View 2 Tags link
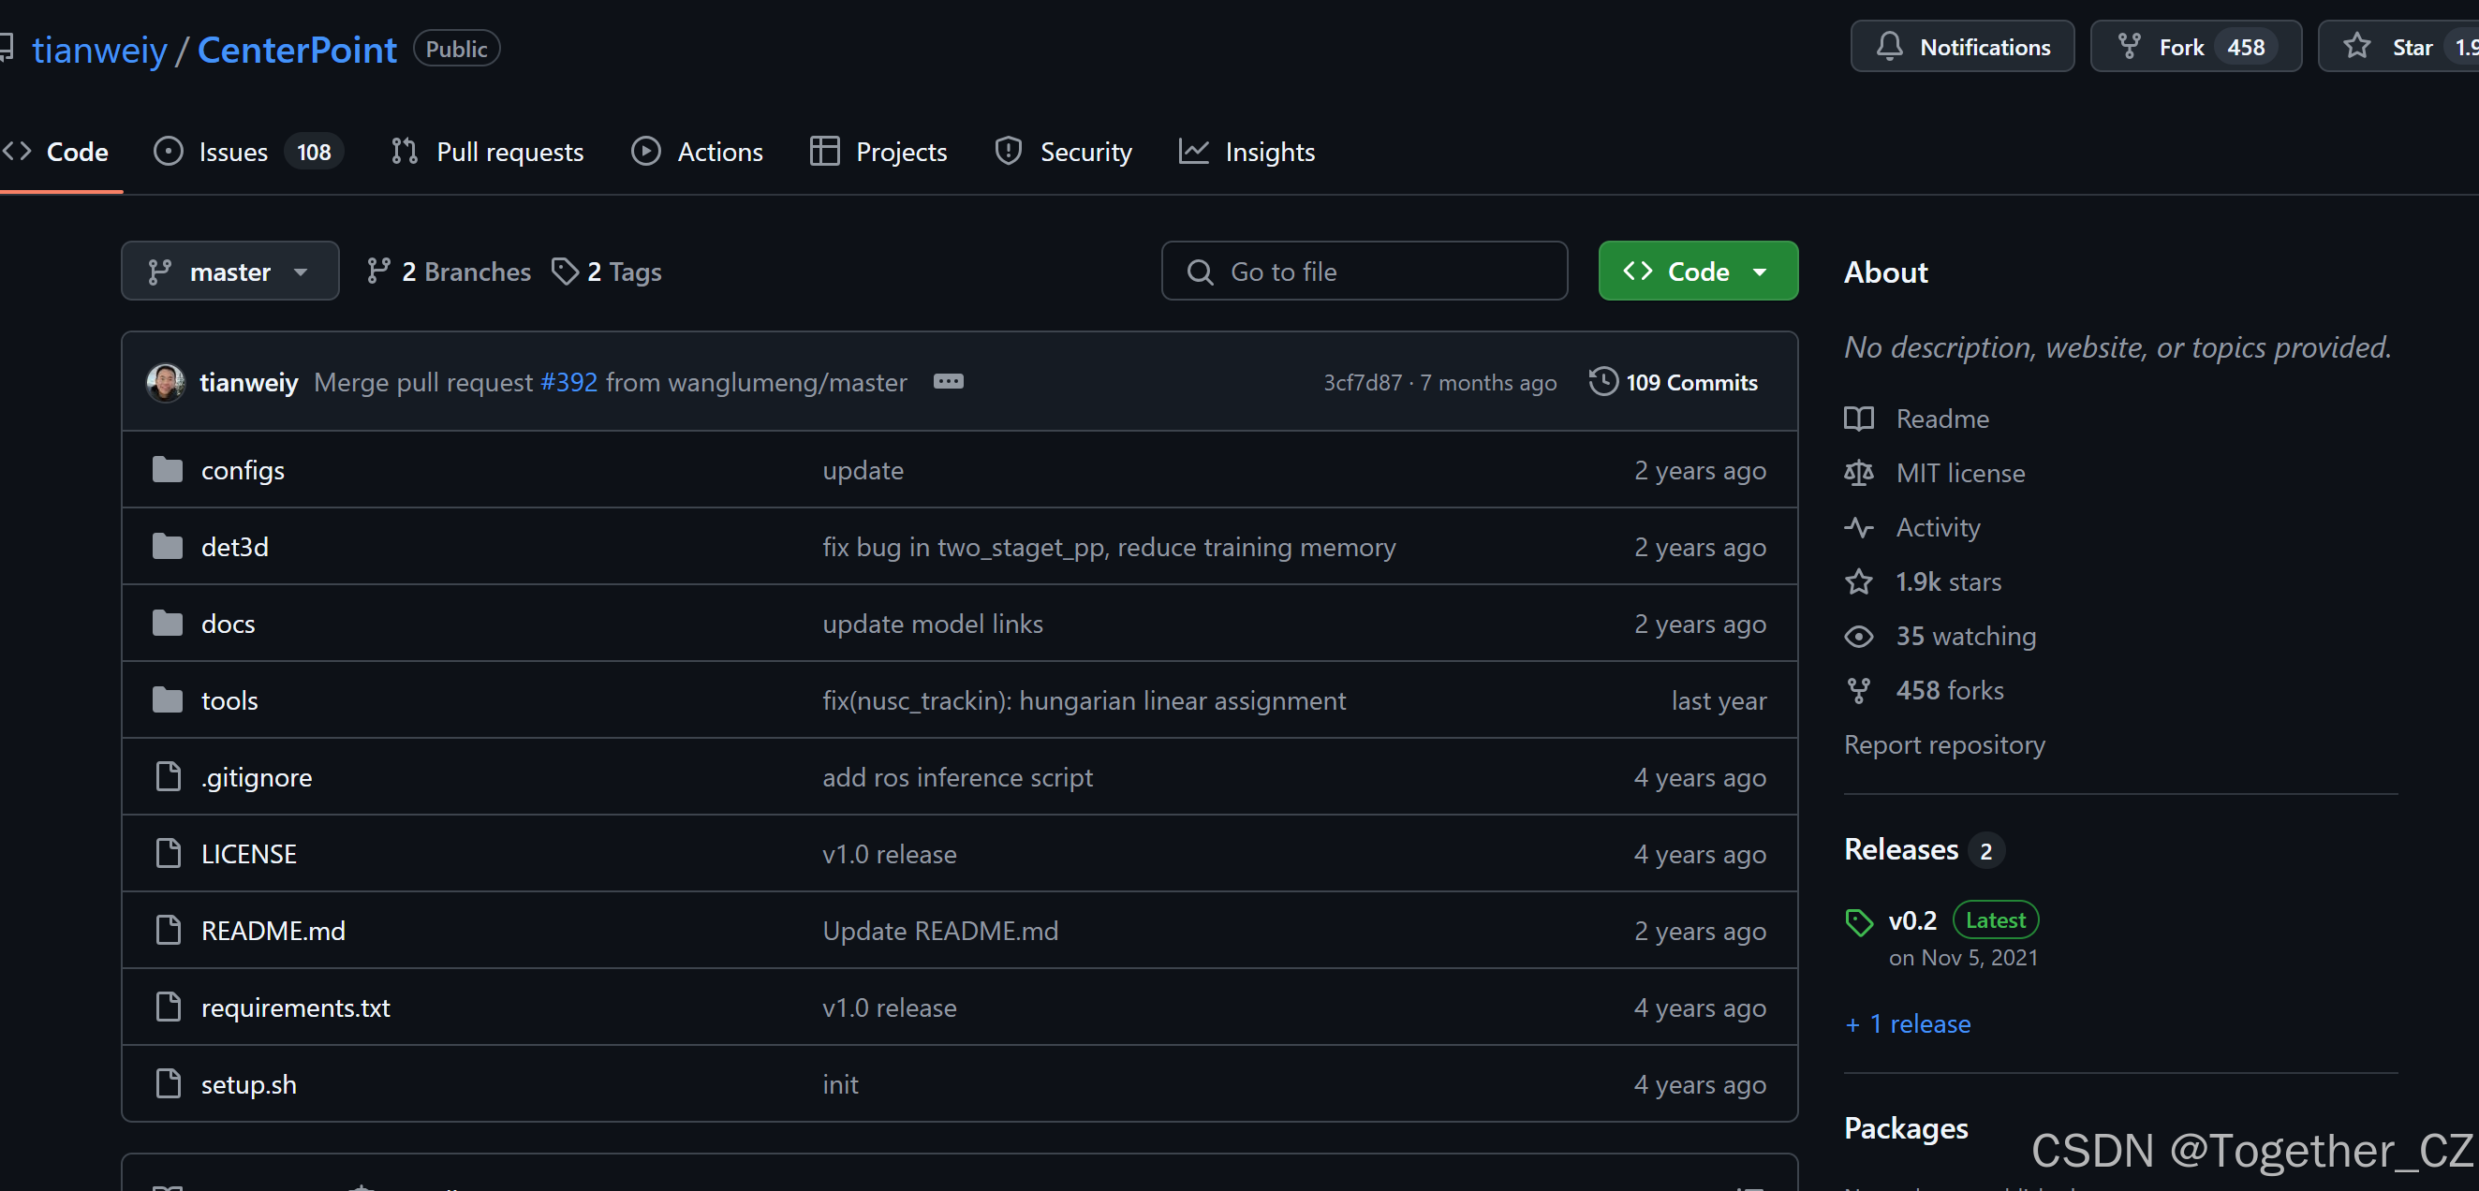The image size is (2479, 1191). (x=606, y=272)
